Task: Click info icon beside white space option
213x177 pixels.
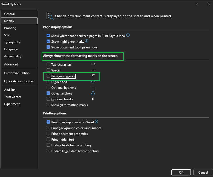Action: [x=128, y=35]
